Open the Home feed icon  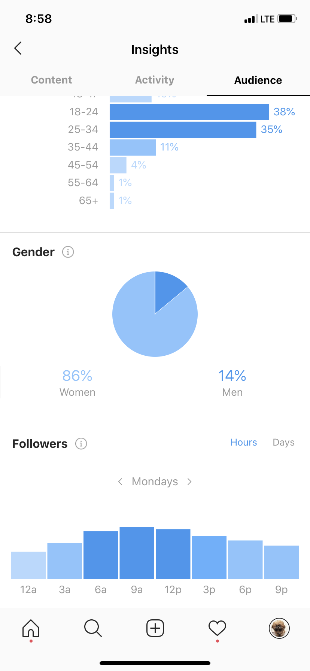(x=31, y=628)
